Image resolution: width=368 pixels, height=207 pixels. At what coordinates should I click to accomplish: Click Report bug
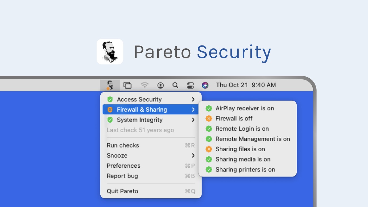point(122,176)
